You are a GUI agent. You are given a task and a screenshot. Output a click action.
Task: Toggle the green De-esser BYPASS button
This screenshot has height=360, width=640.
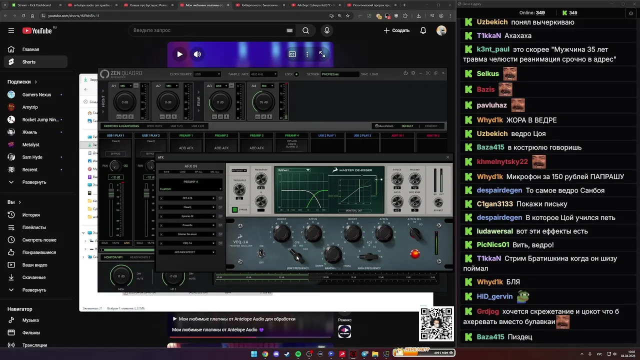235,210
